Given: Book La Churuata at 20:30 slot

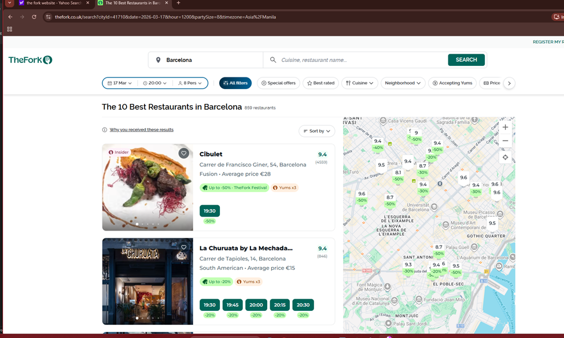Looking at the screenshot, I should click(x=303, y=305).
